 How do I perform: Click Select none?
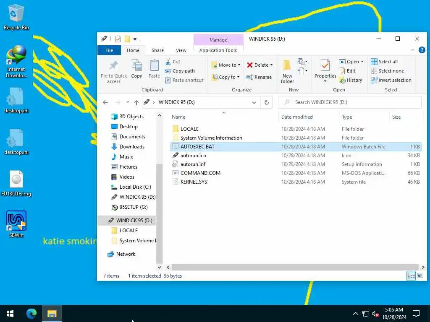pyautogui.click(x=388, y=71)
